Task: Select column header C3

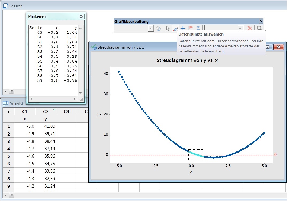Action: coord(66,111)
